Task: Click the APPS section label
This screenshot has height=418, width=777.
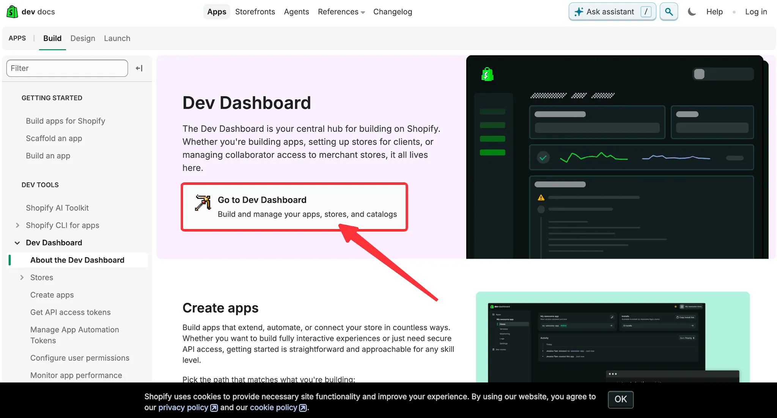Action: tap(17, 38)
